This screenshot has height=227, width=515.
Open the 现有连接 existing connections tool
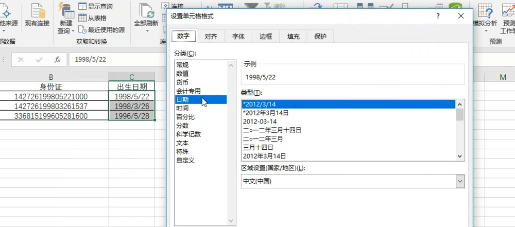click(37, 16)
